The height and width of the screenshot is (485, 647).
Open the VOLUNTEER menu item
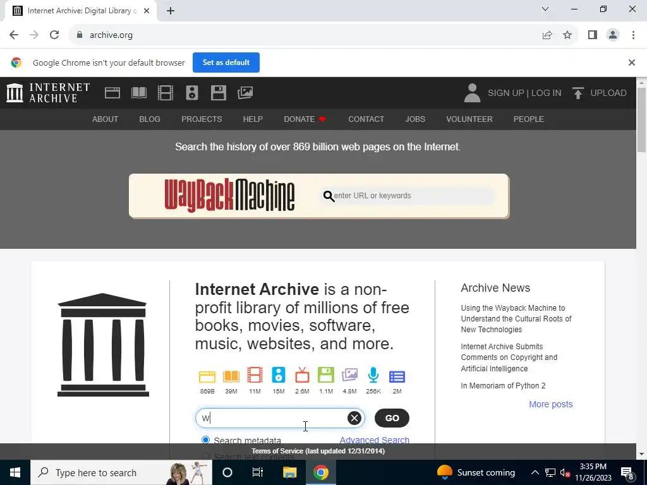coord(469,119)
